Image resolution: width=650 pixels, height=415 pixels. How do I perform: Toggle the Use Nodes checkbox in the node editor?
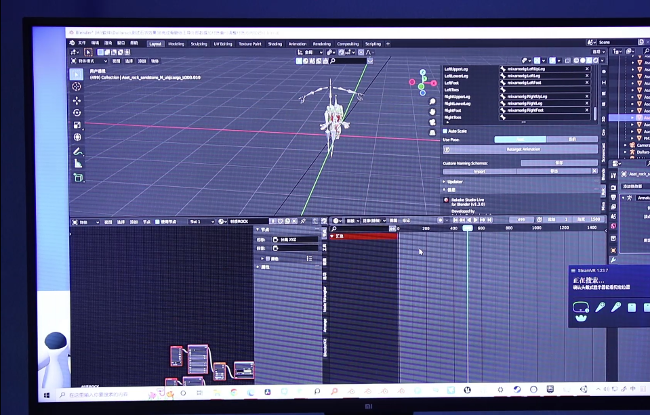point(158,221)
